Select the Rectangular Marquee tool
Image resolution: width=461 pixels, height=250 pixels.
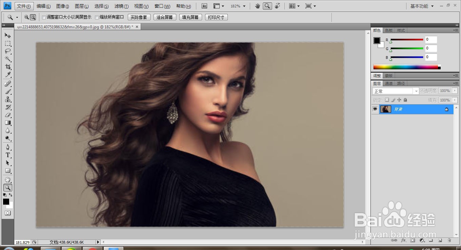[7, 43]
